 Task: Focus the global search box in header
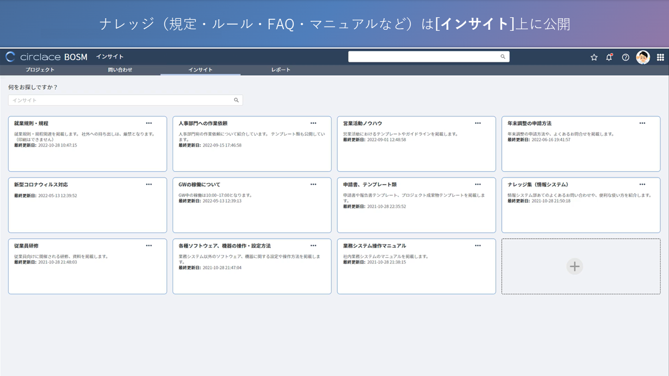423,57
